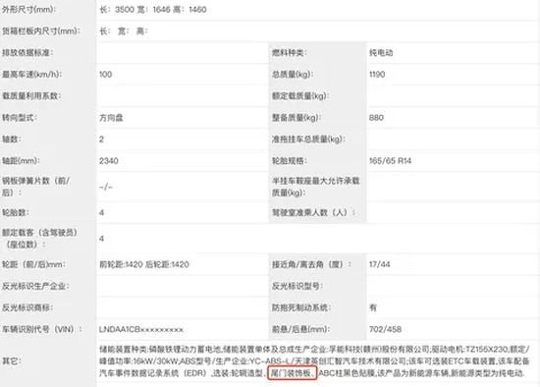Click the top speed value 100
Screen dimensions: 540x387
(x=105, y=74)
